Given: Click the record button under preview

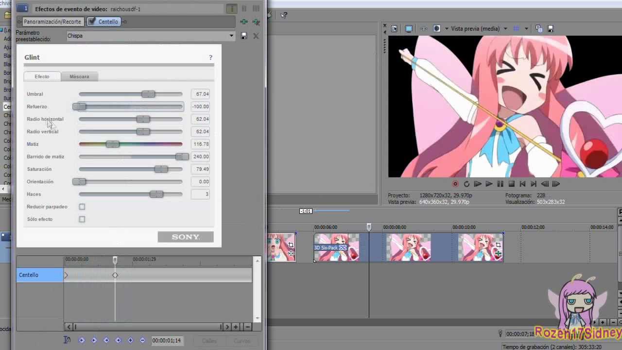Looking at the screenshot, I should (455, 184).
